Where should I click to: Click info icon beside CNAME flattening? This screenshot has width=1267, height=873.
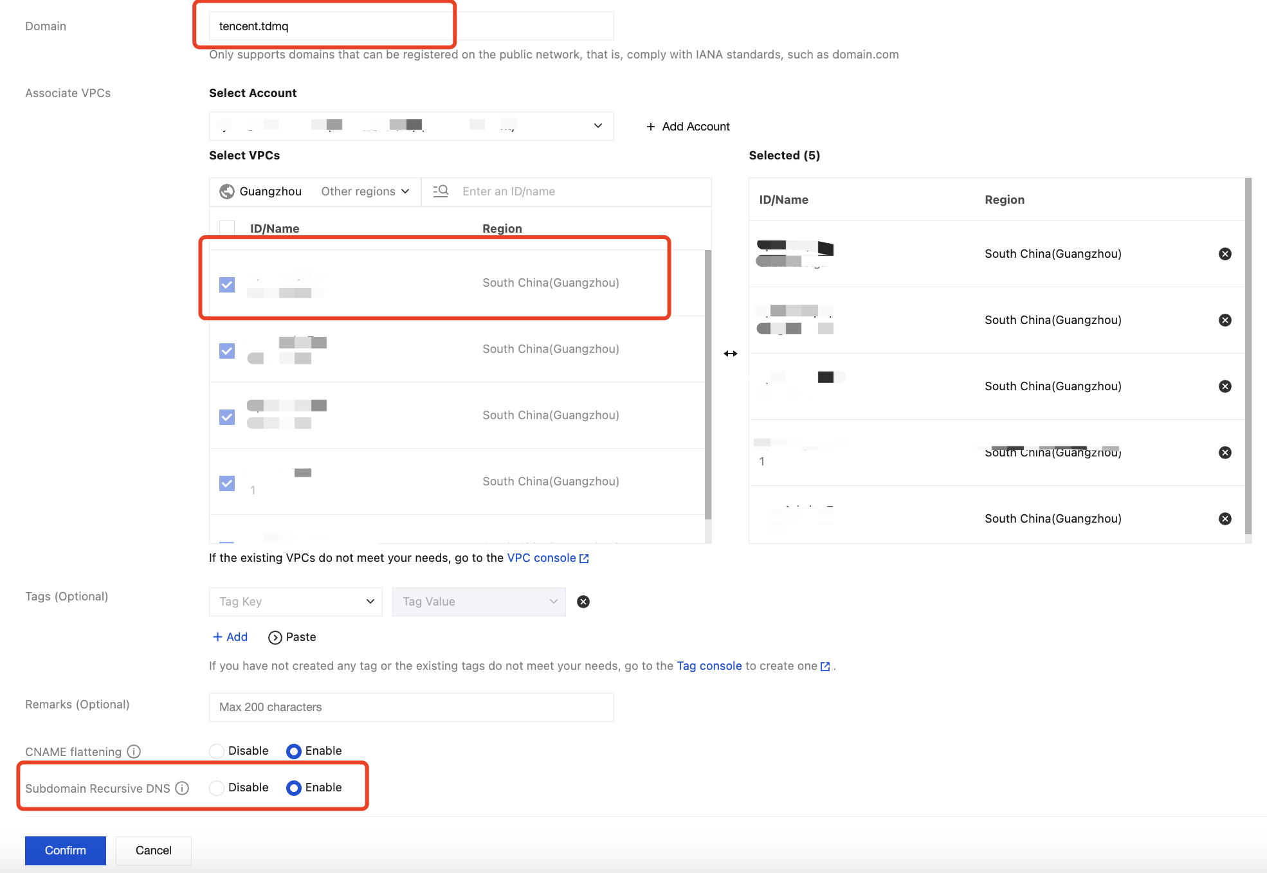click(x=134, y=751)
